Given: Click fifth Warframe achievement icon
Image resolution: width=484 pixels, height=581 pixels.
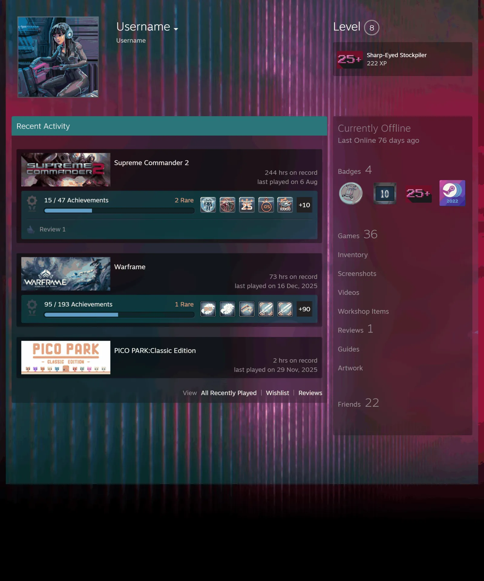Looking at the screenshot, I should tap(285, 309).
